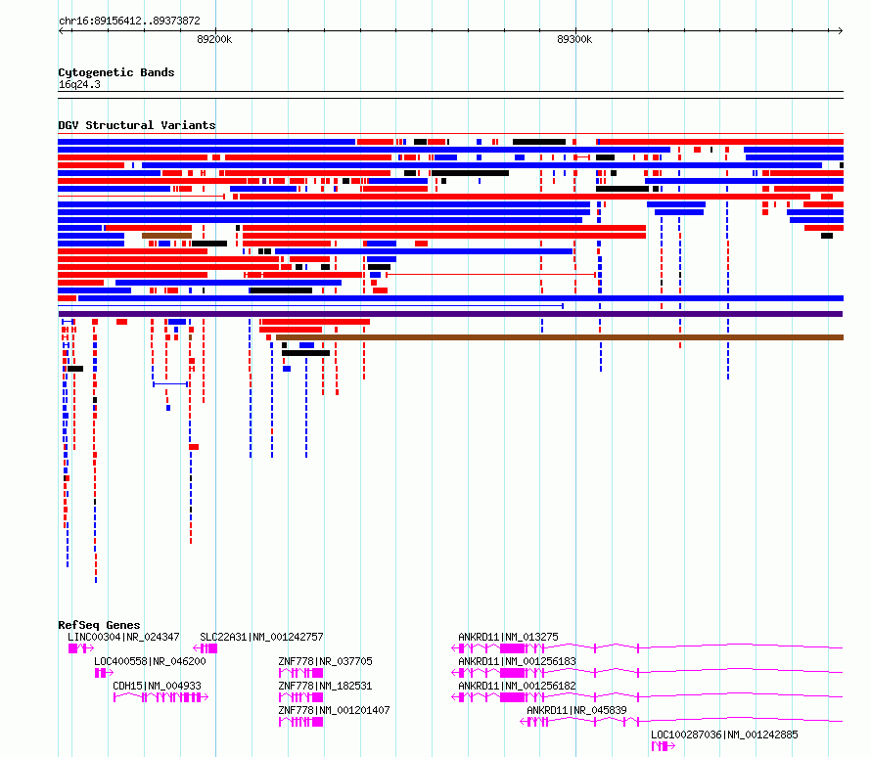Viewport: 871px width, 757px height.
Task: Click the LINC00304|NR_024347 gene label
Action: [x=123, y=637]
